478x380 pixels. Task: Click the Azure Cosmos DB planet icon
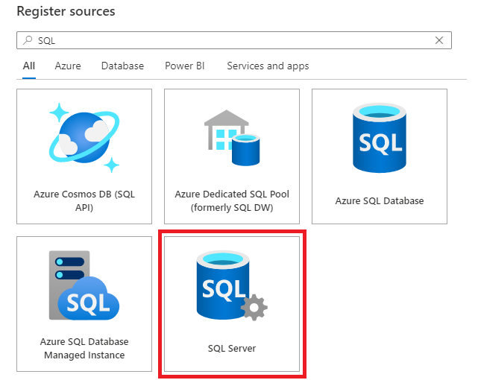pos(83,136)
